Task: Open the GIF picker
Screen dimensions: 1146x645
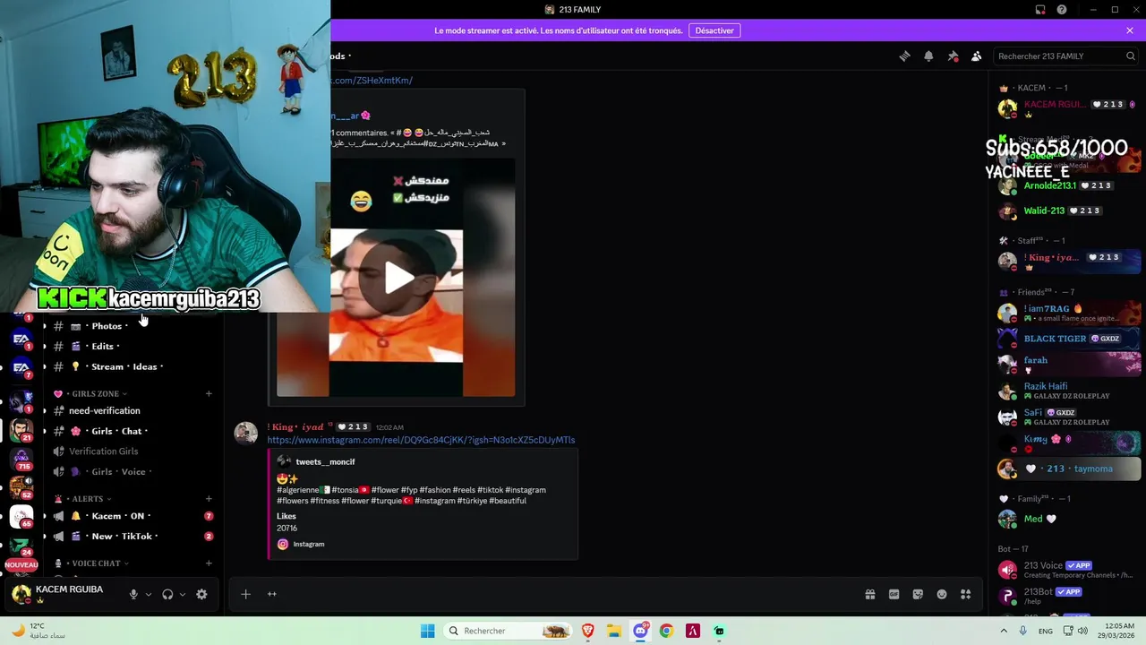Action: [x=894, y=594]
